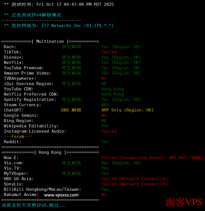Click the Hong Kong value for YouTube CDN
This screenshot has width=205, height=211.
click(112, 89)
